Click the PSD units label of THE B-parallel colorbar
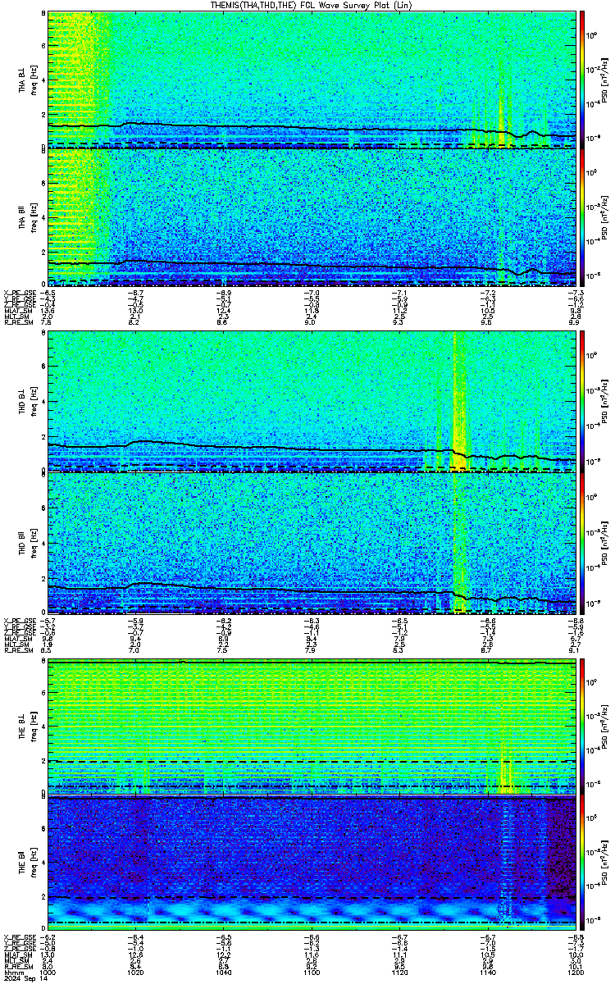The width and height of the screenshot is (615, 984). 605,864
